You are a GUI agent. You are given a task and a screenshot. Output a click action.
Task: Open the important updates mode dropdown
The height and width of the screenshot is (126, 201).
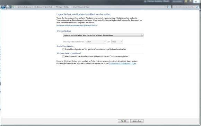point(103,35)
